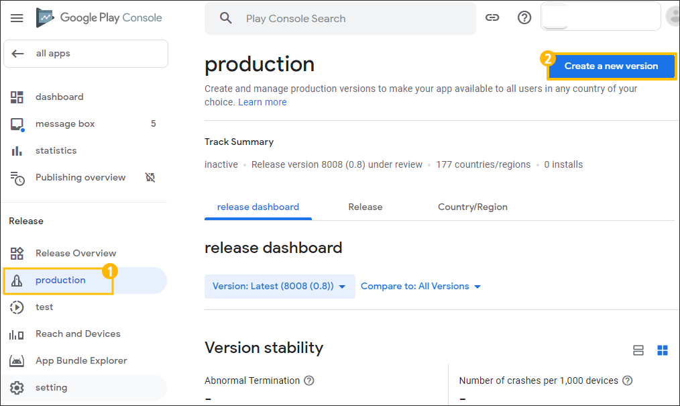
Task: Click the Publishing overview sync-disabled icon
Action: pyautogui.click(x=150, y=178)
